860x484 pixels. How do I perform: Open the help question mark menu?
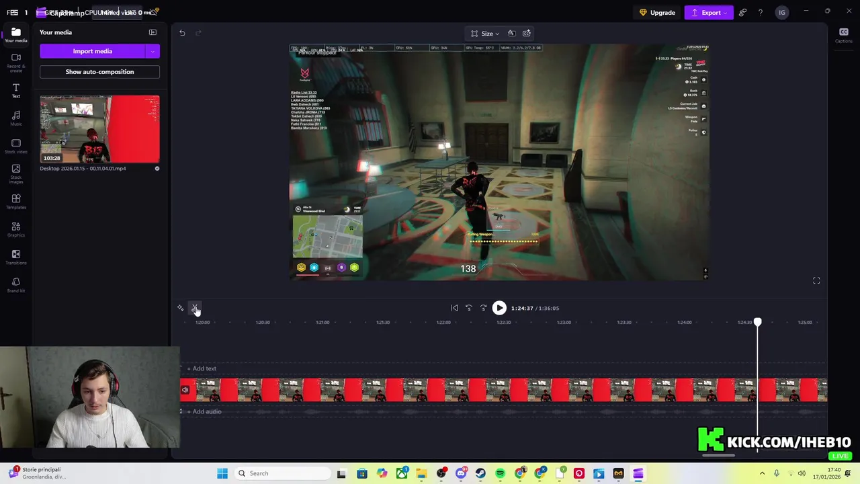click(x=761, y=13)
